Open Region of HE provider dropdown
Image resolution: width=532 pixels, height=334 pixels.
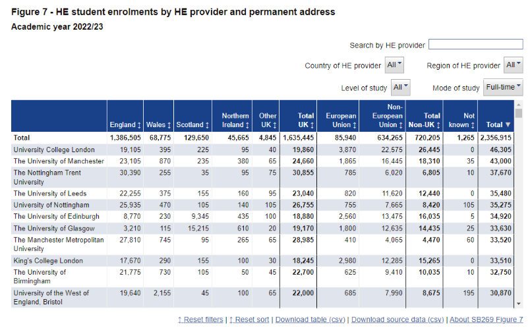514,65
